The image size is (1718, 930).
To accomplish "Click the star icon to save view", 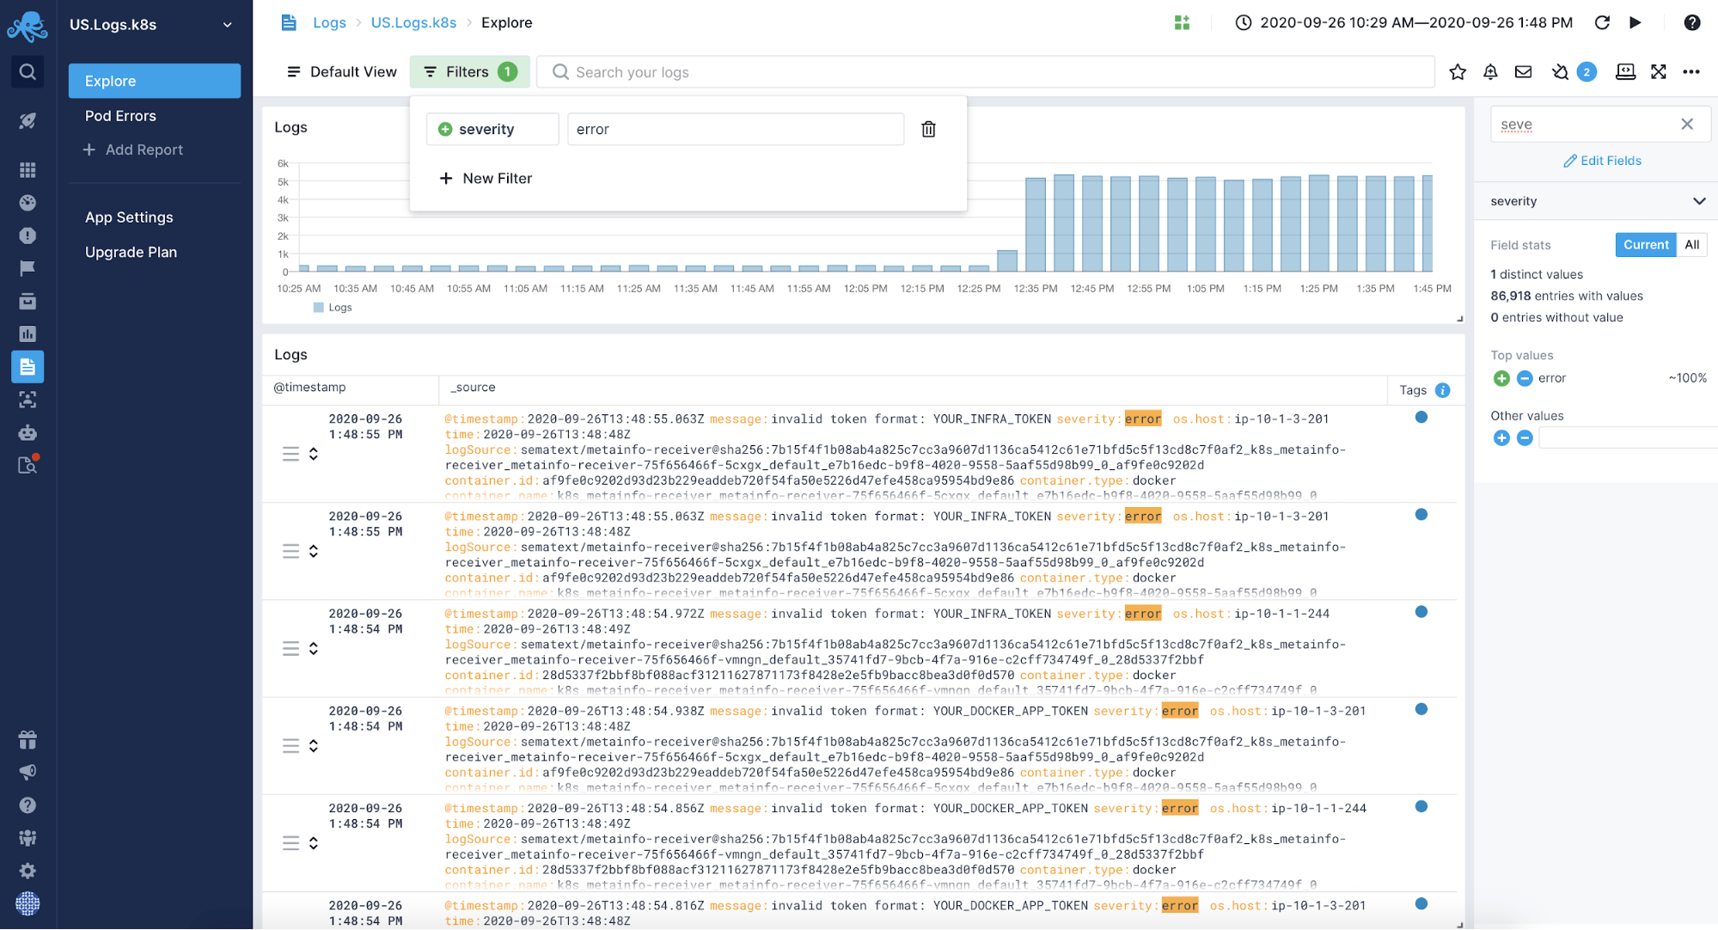I will [x=1458, y=72].
